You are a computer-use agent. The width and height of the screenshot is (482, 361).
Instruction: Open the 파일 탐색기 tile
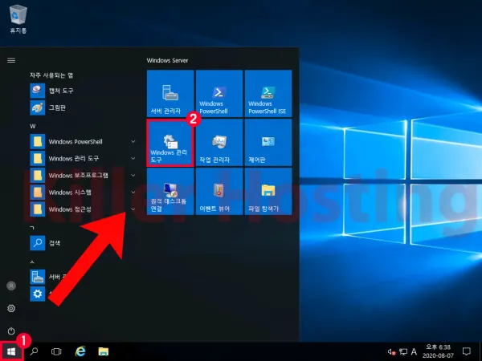[x=268, y=191]
